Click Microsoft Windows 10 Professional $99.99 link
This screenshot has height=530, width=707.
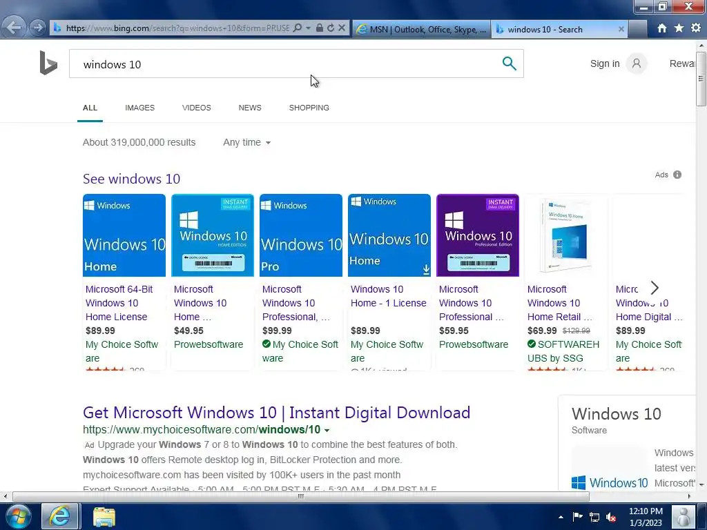point(296,303)
